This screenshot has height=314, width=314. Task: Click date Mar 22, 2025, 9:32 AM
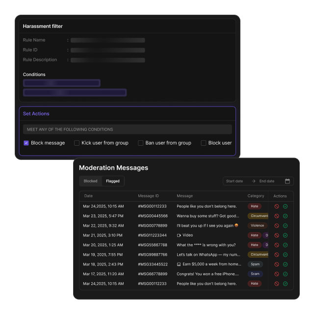(x=104, y=226)
